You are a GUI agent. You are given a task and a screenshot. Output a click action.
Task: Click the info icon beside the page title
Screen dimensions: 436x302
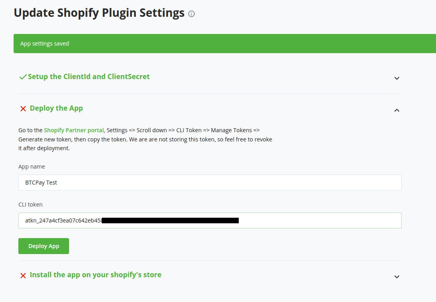tap(191, 14)
